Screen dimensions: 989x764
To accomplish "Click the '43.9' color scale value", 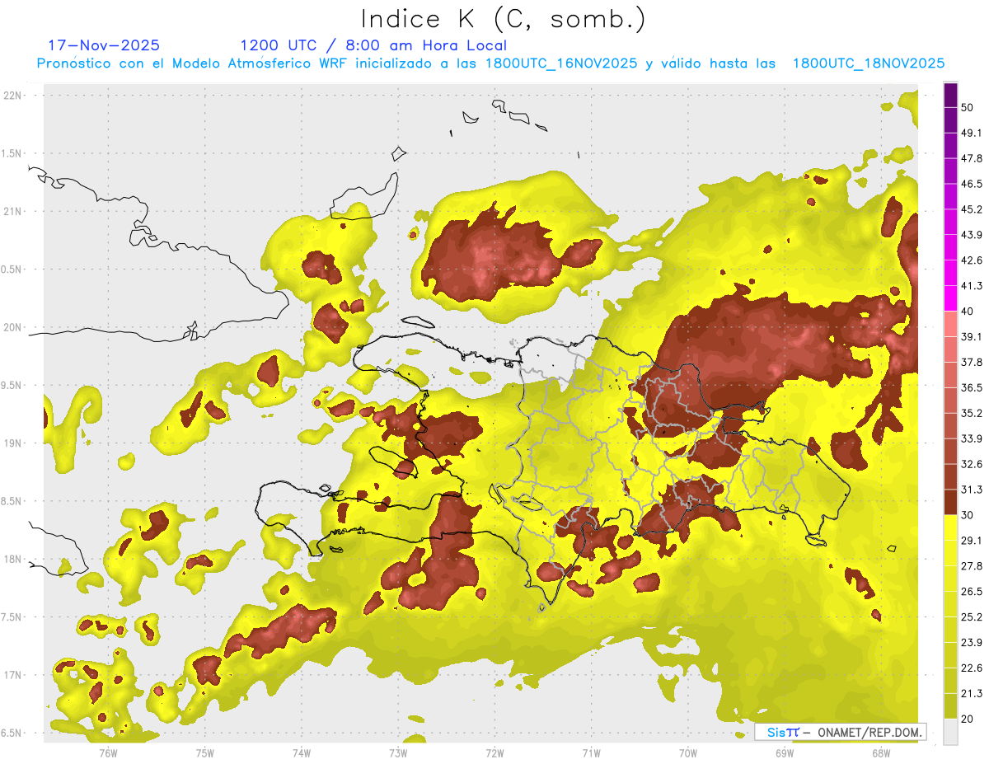I will point(972,235).
